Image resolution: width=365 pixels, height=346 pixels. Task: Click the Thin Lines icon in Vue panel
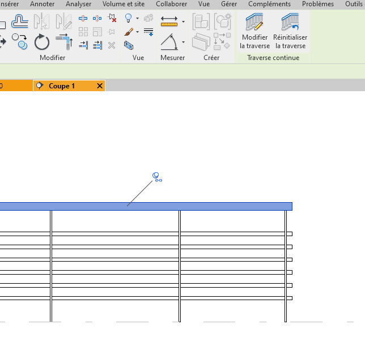[x=148, y=32]
